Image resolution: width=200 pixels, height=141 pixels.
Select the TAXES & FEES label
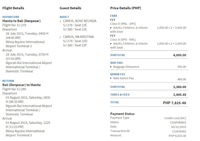120,95
